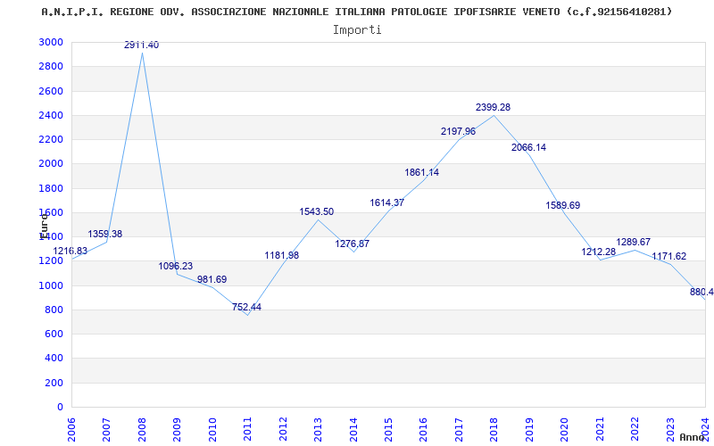Click the 0 y-axis tick label
The height and width of the screenshot is (446, 714).
(x=60, y=407)
